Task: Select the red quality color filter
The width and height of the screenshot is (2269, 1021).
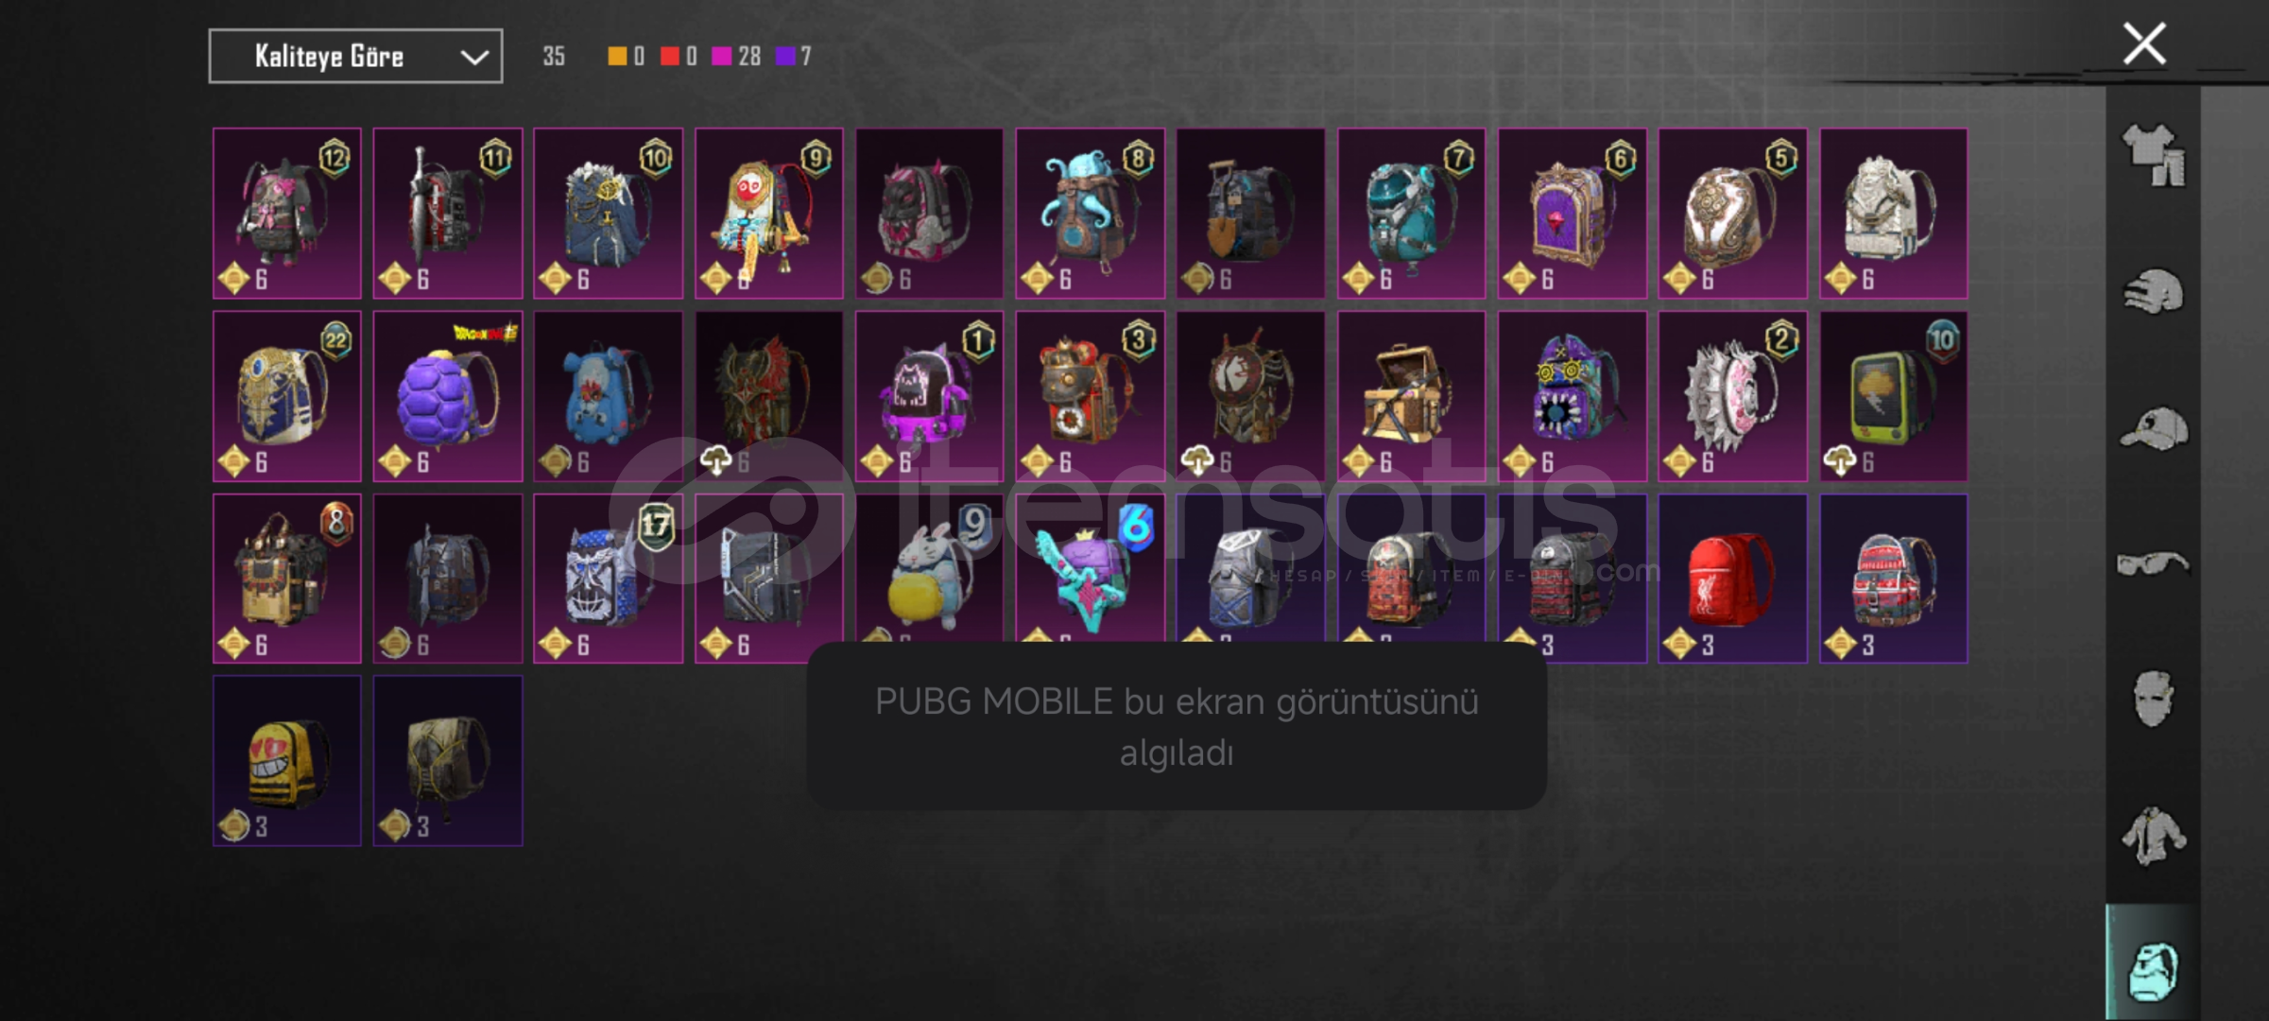Action: 679,57
